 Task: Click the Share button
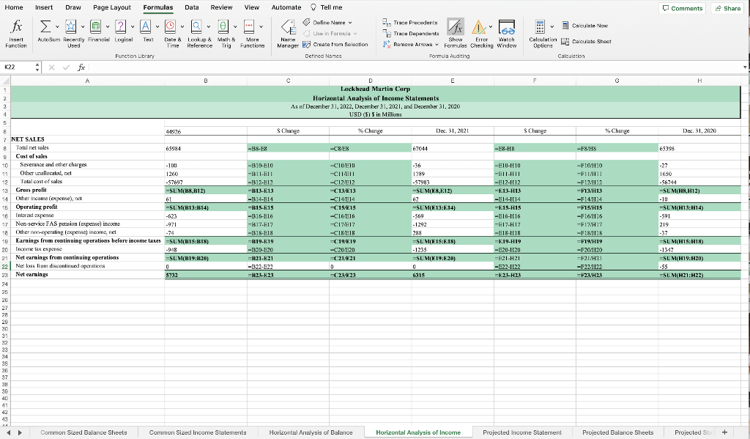[726, 7]
